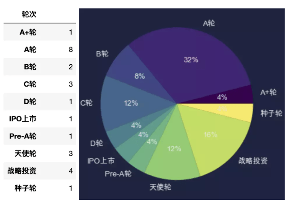The height and width of the screenshot is (209, 290).
Task: Click the A轮 label above the pie
Action: [x=209, y=23]
